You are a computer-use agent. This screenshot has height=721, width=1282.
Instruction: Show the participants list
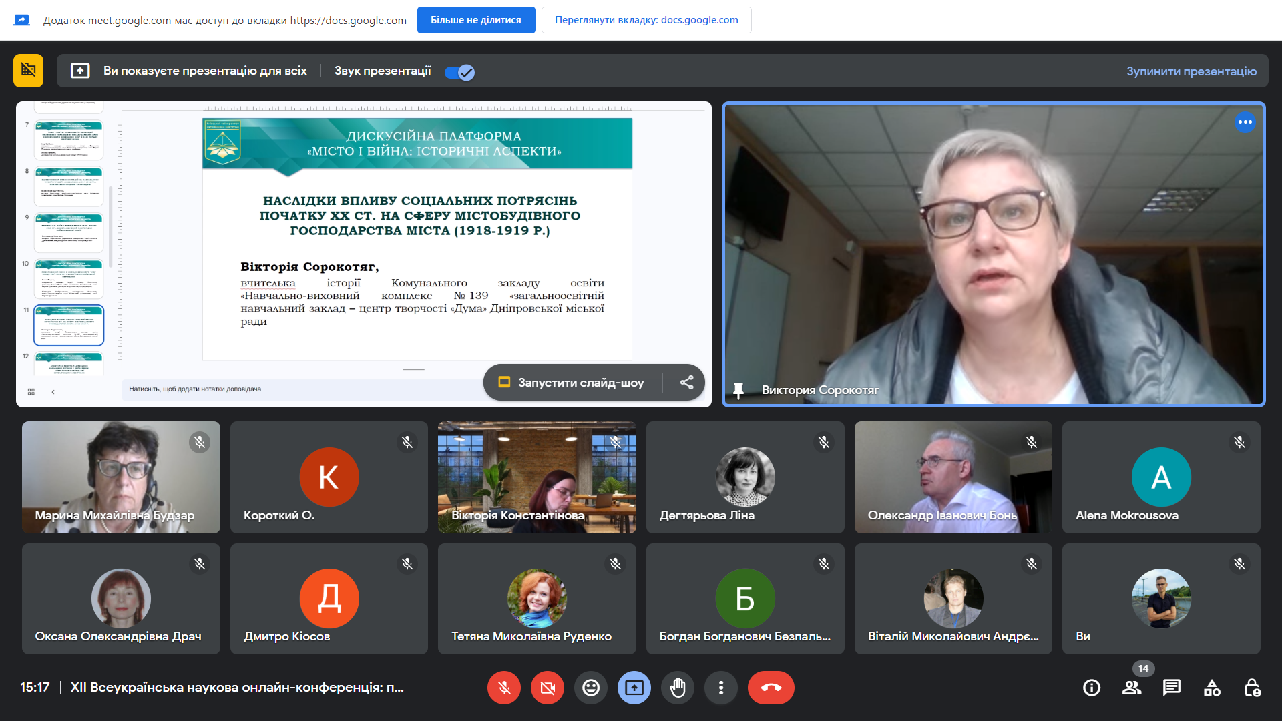coord(1132,688)
